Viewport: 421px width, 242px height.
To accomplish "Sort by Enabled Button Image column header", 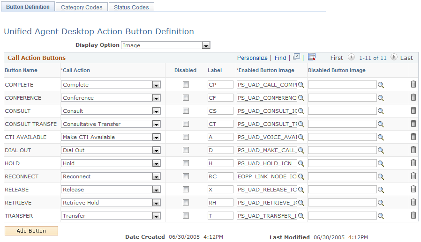I will tap(265, 71).
